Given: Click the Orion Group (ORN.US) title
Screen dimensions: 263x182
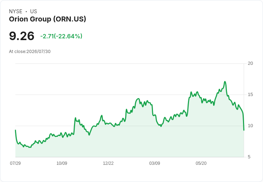Looking at the screenshot, I should tap(48, 19).
